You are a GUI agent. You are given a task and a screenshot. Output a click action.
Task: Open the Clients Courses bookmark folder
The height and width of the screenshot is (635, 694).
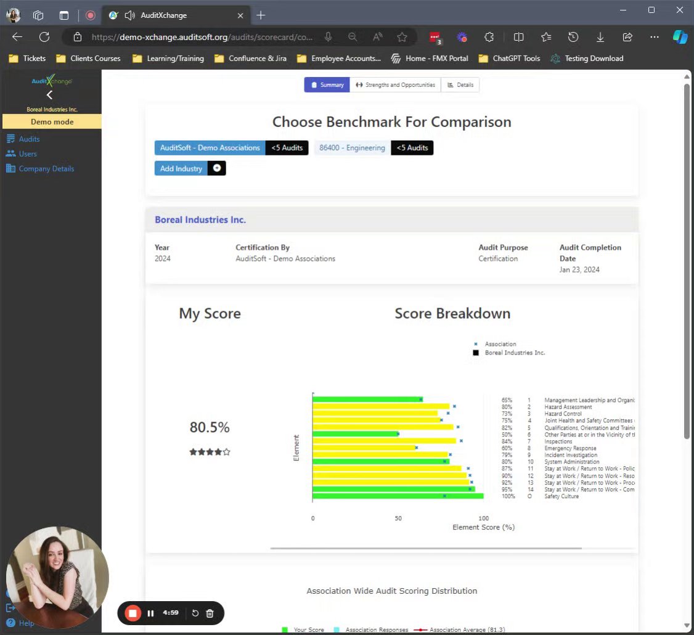tap(89, 59)
